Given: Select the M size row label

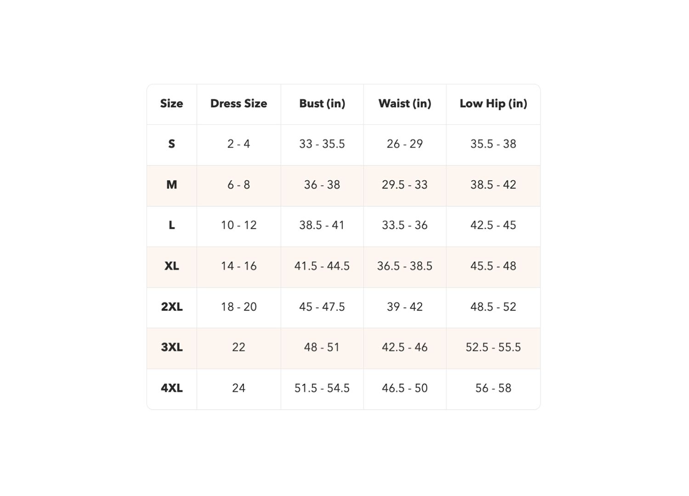Looking at the screenshot, I should [172, 185].
